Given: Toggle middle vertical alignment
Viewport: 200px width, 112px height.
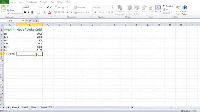Looking at the screenshot, I should pos(59,7).
